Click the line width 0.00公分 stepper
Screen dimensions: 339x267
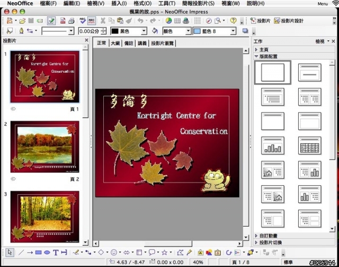[104, 31]
